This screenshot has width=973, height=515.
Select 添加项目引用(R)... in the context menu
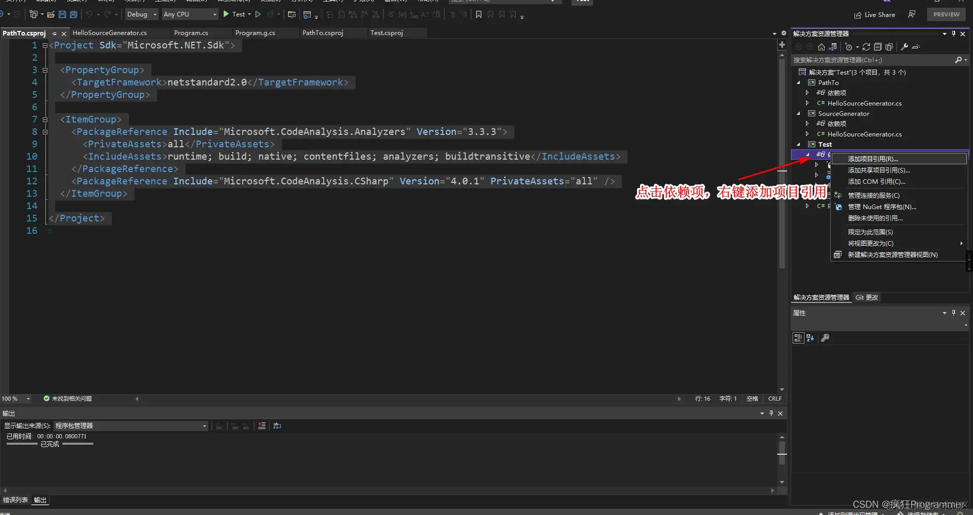click(899, 159)
